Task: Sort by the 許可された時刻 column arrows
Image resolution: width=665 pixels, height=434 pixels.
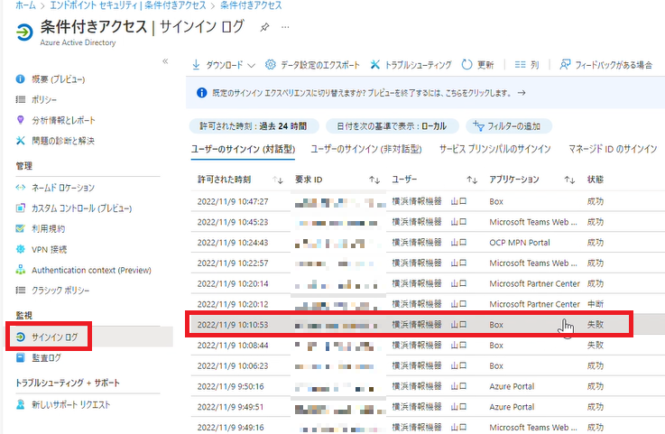Action: [x=278, y=180]
